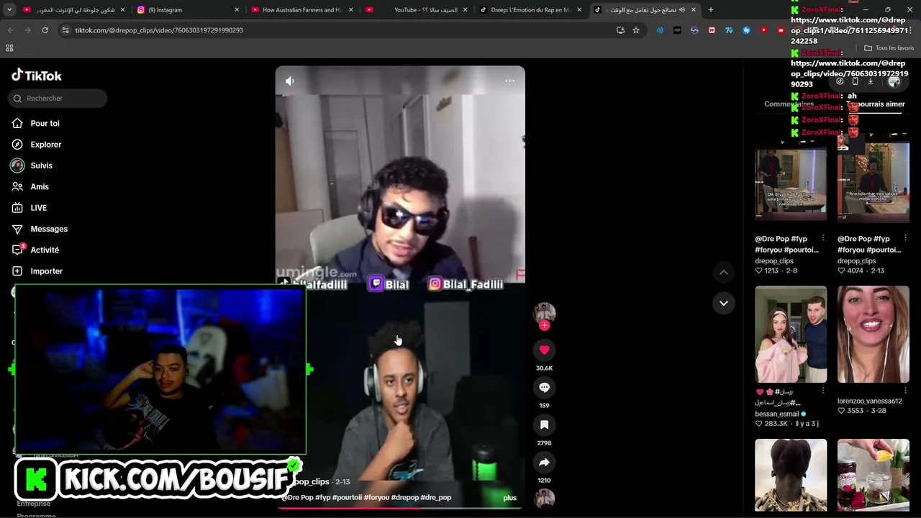Save video with the bookmark icon
Image resolution: width=921 pixels, height=518 pixels.
544,425
